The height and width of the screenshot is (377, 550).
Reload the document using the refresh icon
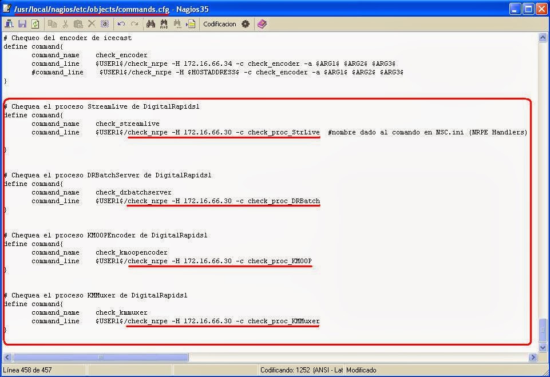pos(35,24)
